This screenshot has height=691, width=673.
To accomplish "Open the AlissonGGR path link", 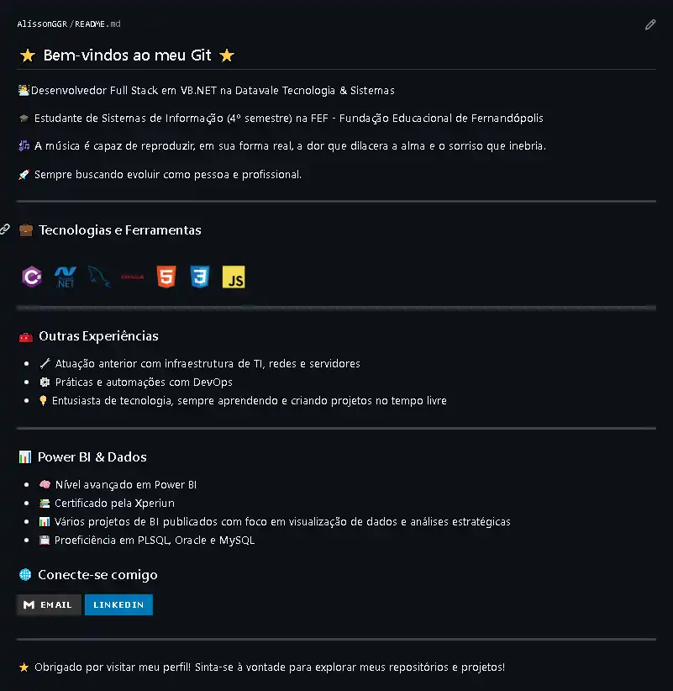I will coord(42,24).
